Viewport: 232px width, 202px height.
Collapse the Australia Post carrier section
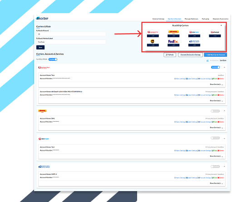click(x=224, y=67)
